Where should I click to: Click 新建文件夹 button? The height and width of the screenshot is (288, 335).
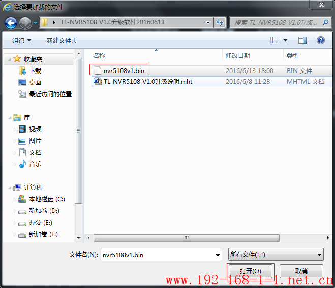(62, 40)
